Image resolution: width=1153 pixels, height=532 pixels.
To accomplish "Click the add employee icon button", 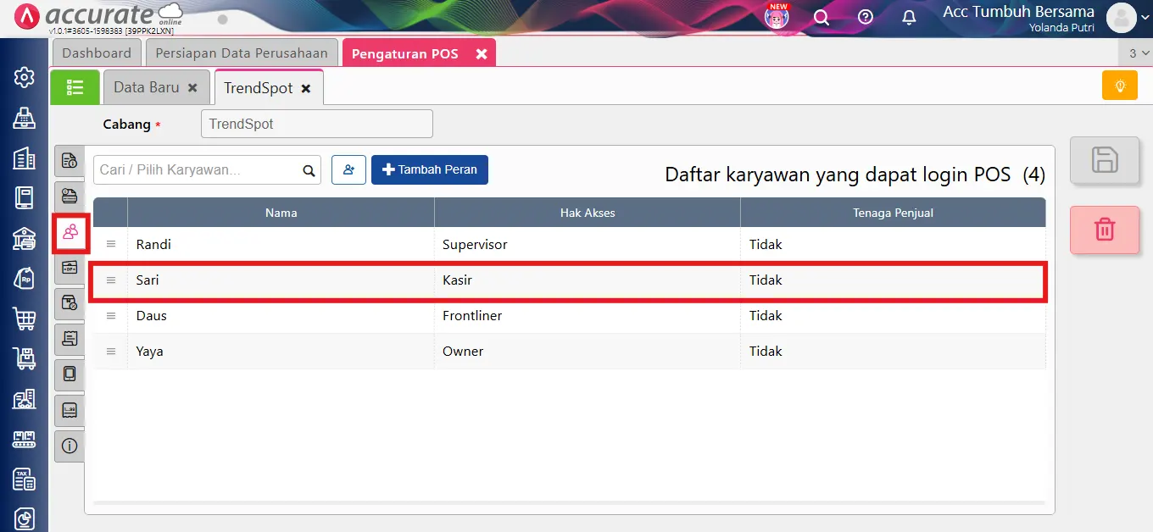I will tap(348, 169).
